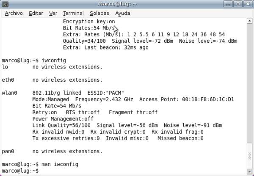Open the Ver menu

tap(53, 13)
